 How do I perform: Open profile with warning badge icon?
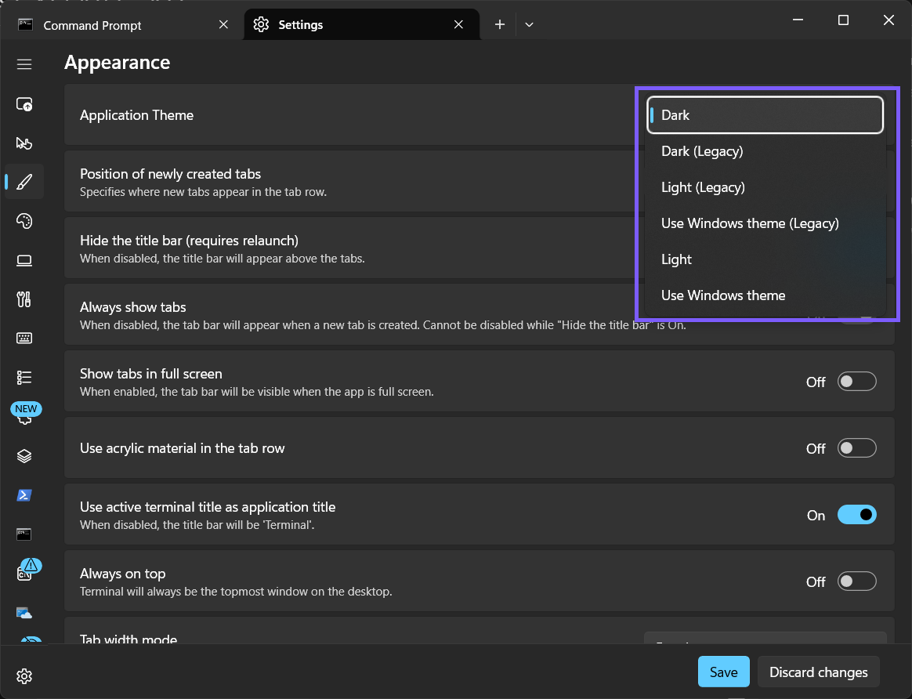27,570
